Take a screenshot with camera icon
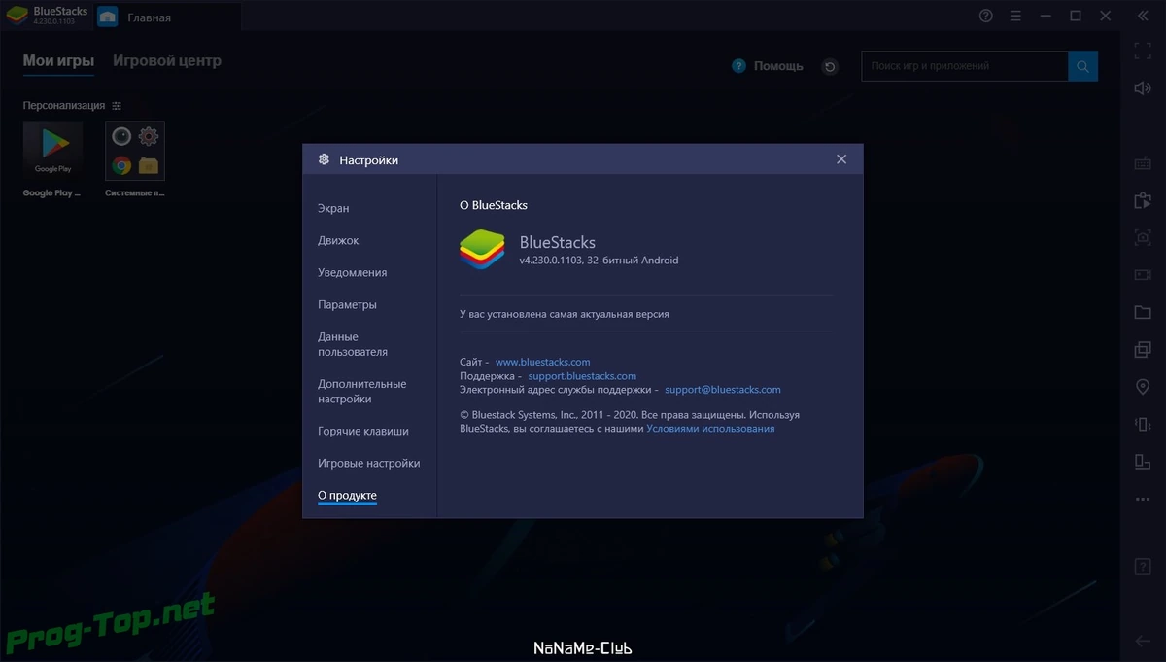This screenshot has height=662, width=1166. tap(1143, 237)
